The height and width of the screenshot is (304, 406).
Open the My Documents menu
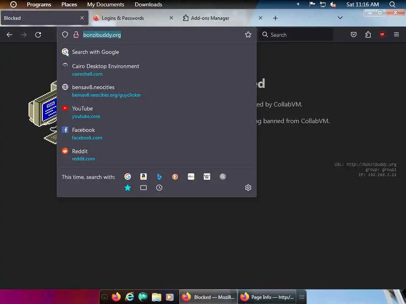(x=105, y=4)
